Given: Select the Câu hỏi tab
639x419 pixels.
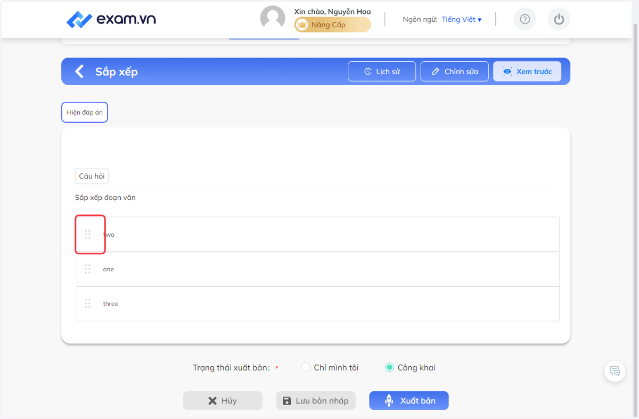Looking at the screenshot, I should tap(92, 176).
